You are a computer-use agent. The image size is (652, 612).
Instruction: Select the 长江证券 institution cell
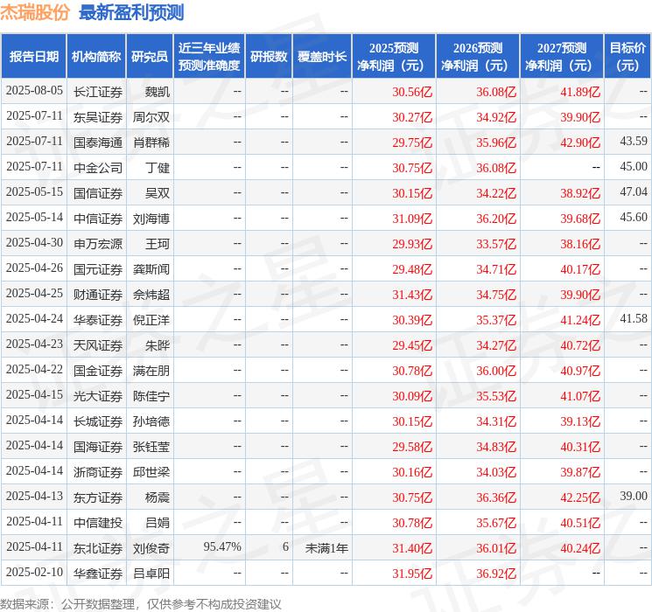coord(98,92)
